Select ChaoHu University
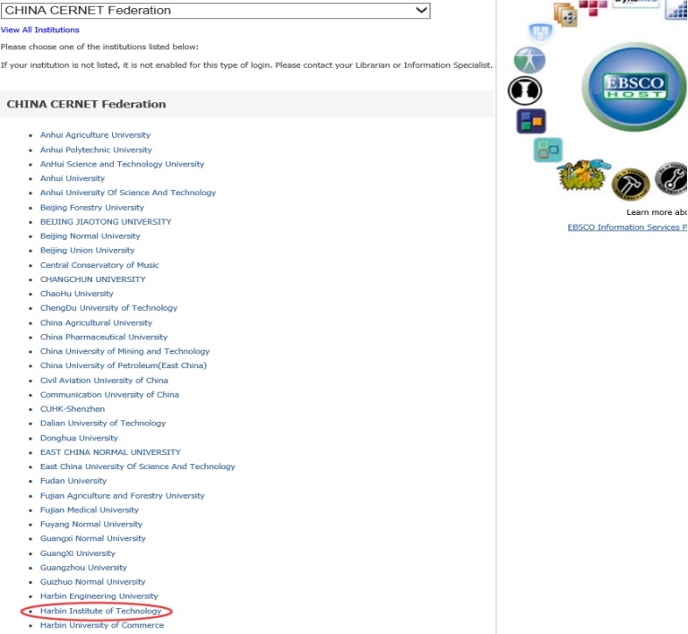This screenshot has height=634, width=688. 77,294
